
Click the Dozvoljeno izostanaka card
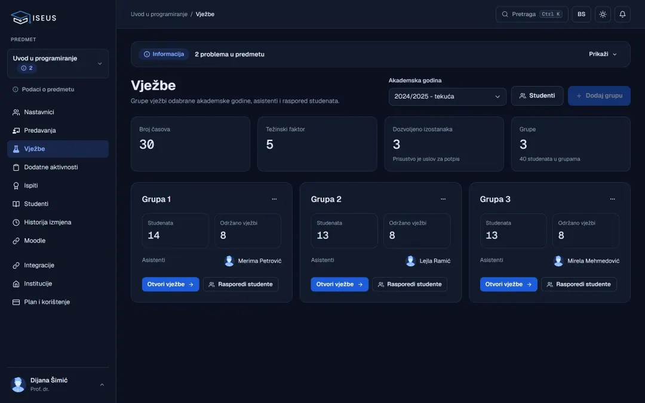pos(444,144)
